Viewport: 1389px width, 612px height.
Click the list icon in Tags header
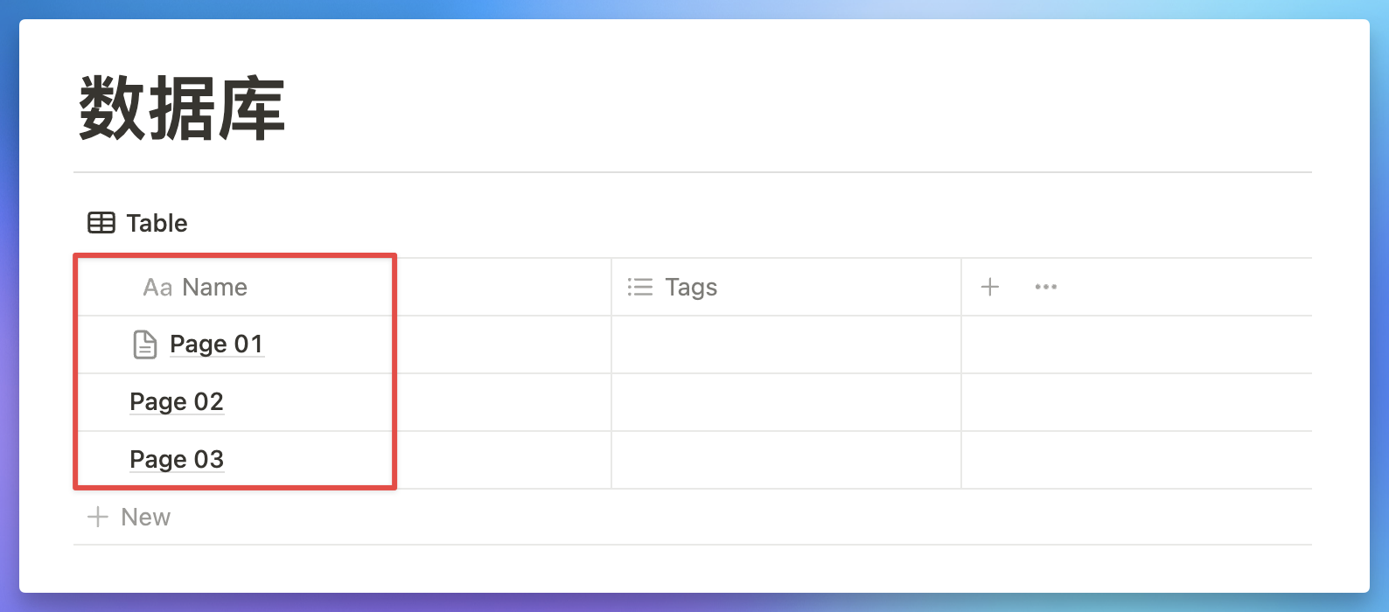[x=640, y=287]
